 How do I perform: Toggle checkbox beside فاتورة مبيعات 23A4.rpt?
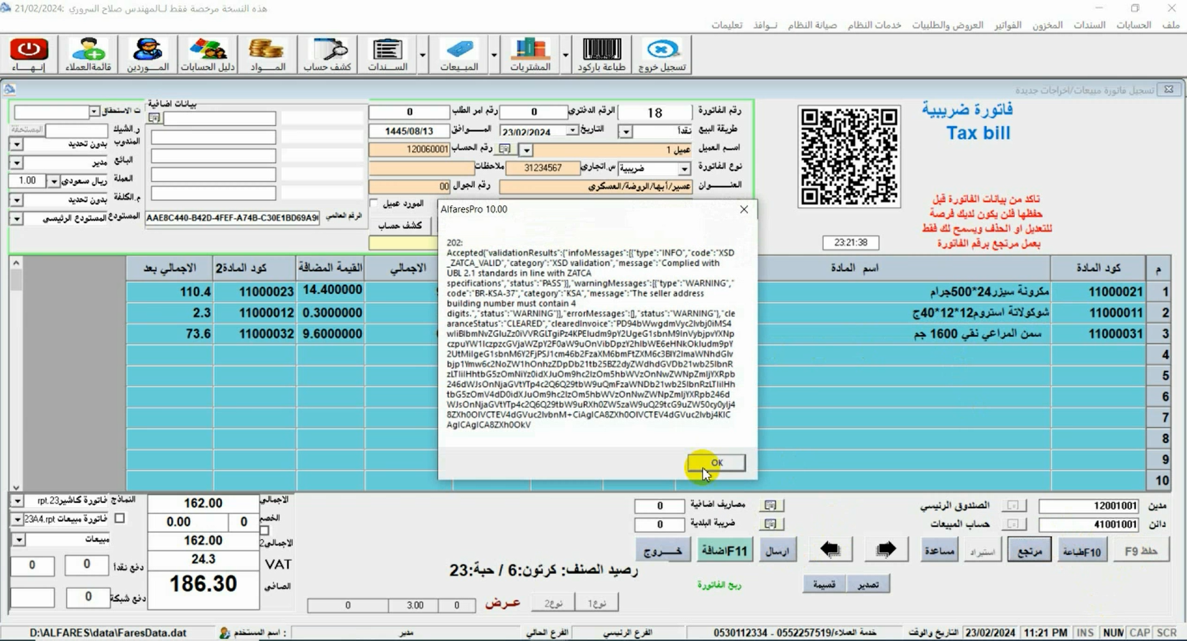(120, 518)
